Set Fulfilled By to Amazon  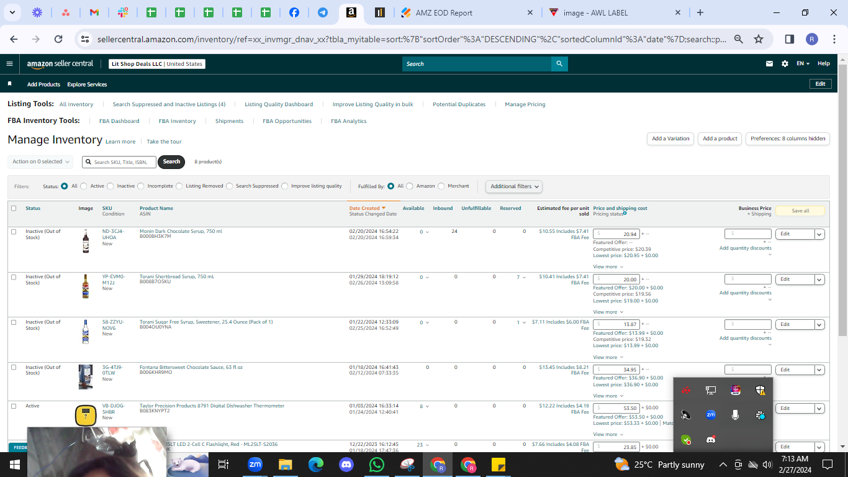410,186
